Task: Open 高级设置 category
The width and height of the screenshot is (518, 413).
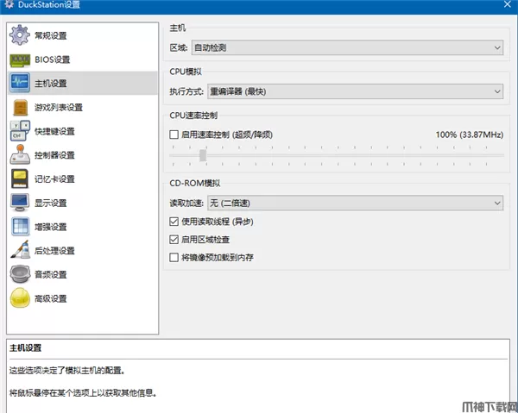Action: click(82, 298)
